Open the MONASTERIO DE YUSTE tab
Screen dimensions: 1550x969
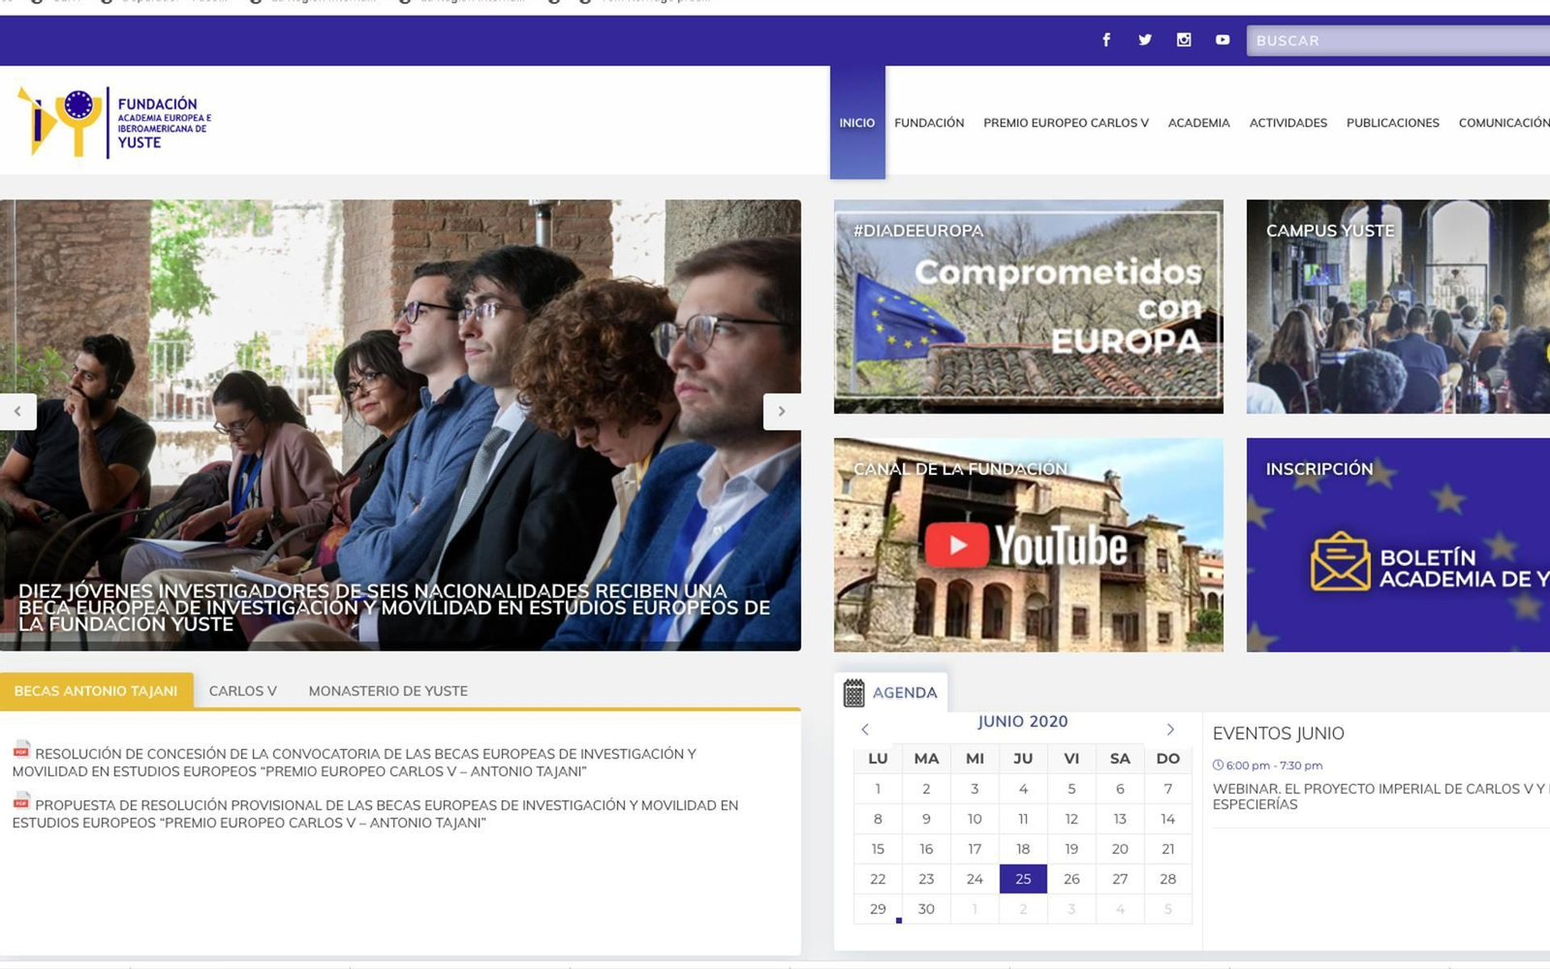click(x=387, y=691)
